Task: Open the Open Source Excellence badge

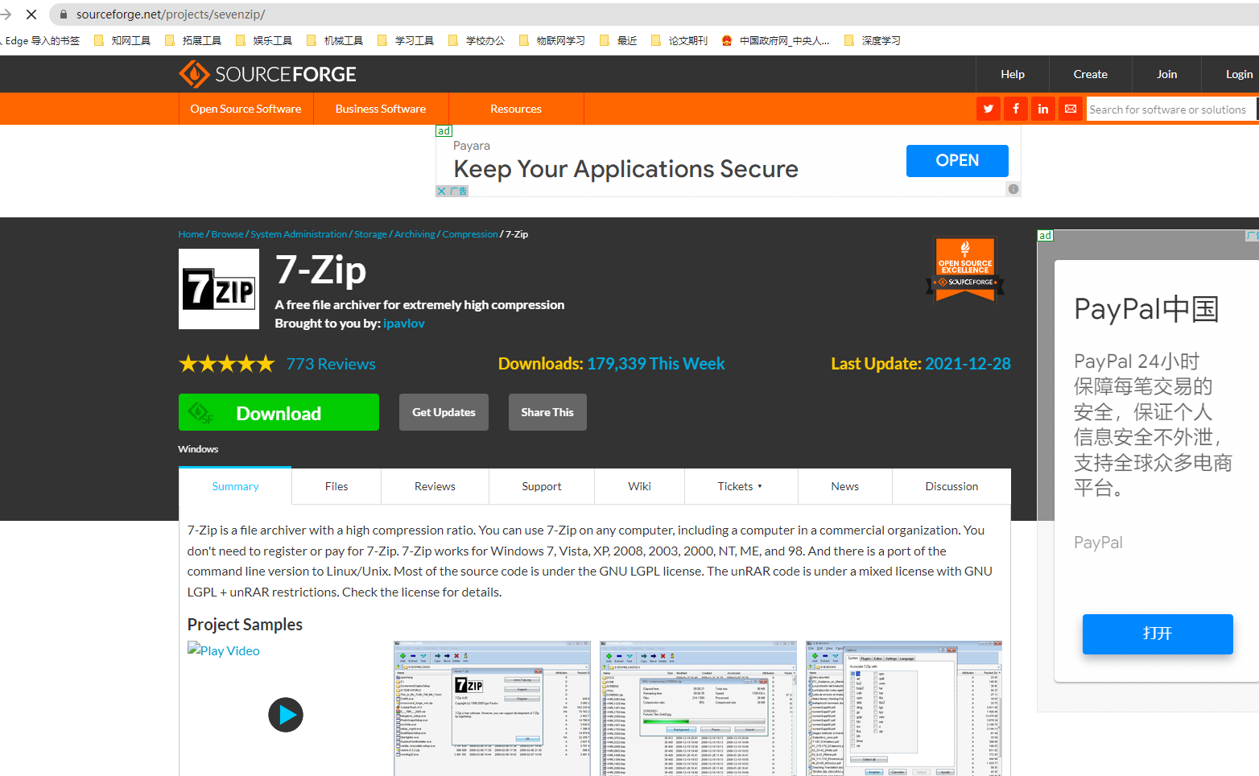Action: click(964, 269)
